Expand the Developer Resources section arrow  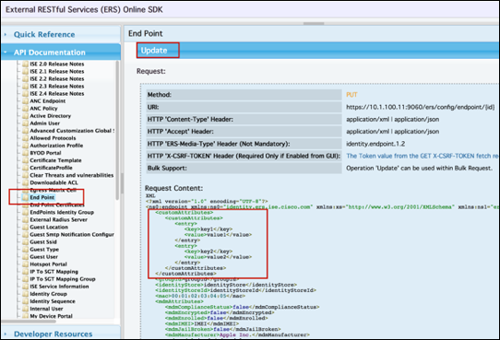[6, 334]
